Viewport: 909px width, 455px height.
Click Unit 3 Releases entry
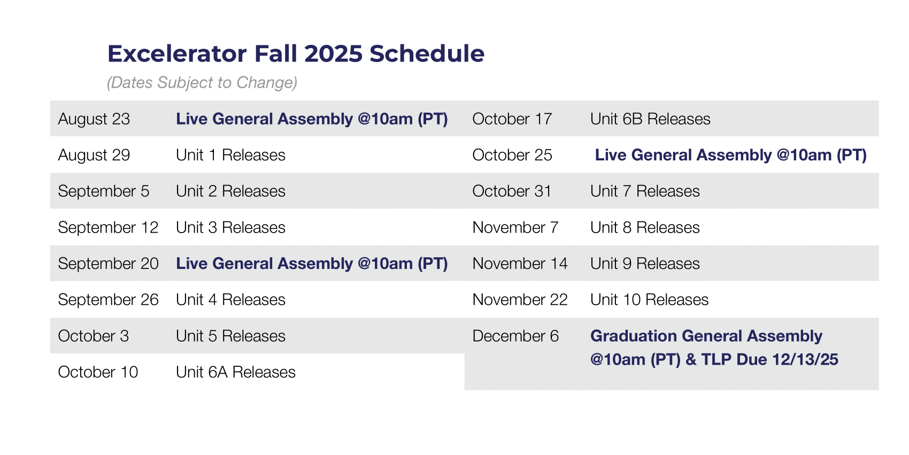tap(230, 227)
